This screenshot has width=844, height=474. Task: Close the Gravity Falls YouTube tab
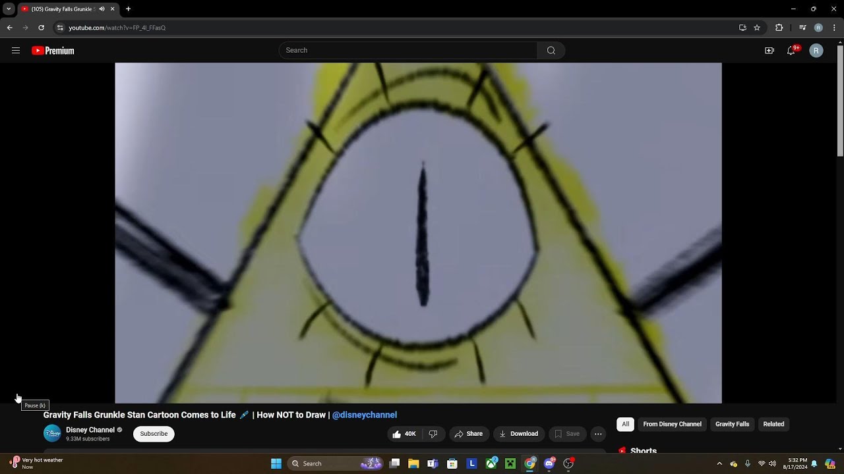point(113,9)
